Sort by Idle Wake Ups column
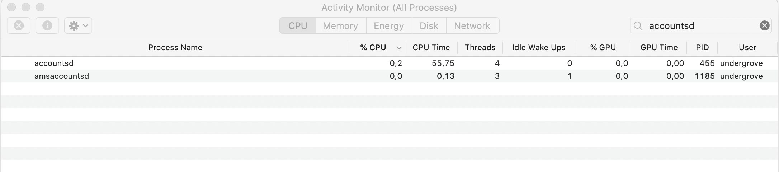This screenshot has width=779, height=172. [x=538, y=48]
